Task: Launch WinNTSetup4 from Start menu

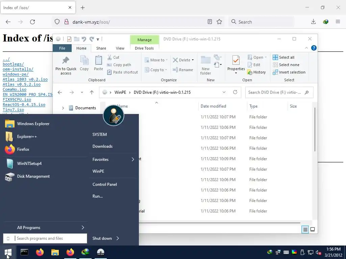Action: [45, 164]
